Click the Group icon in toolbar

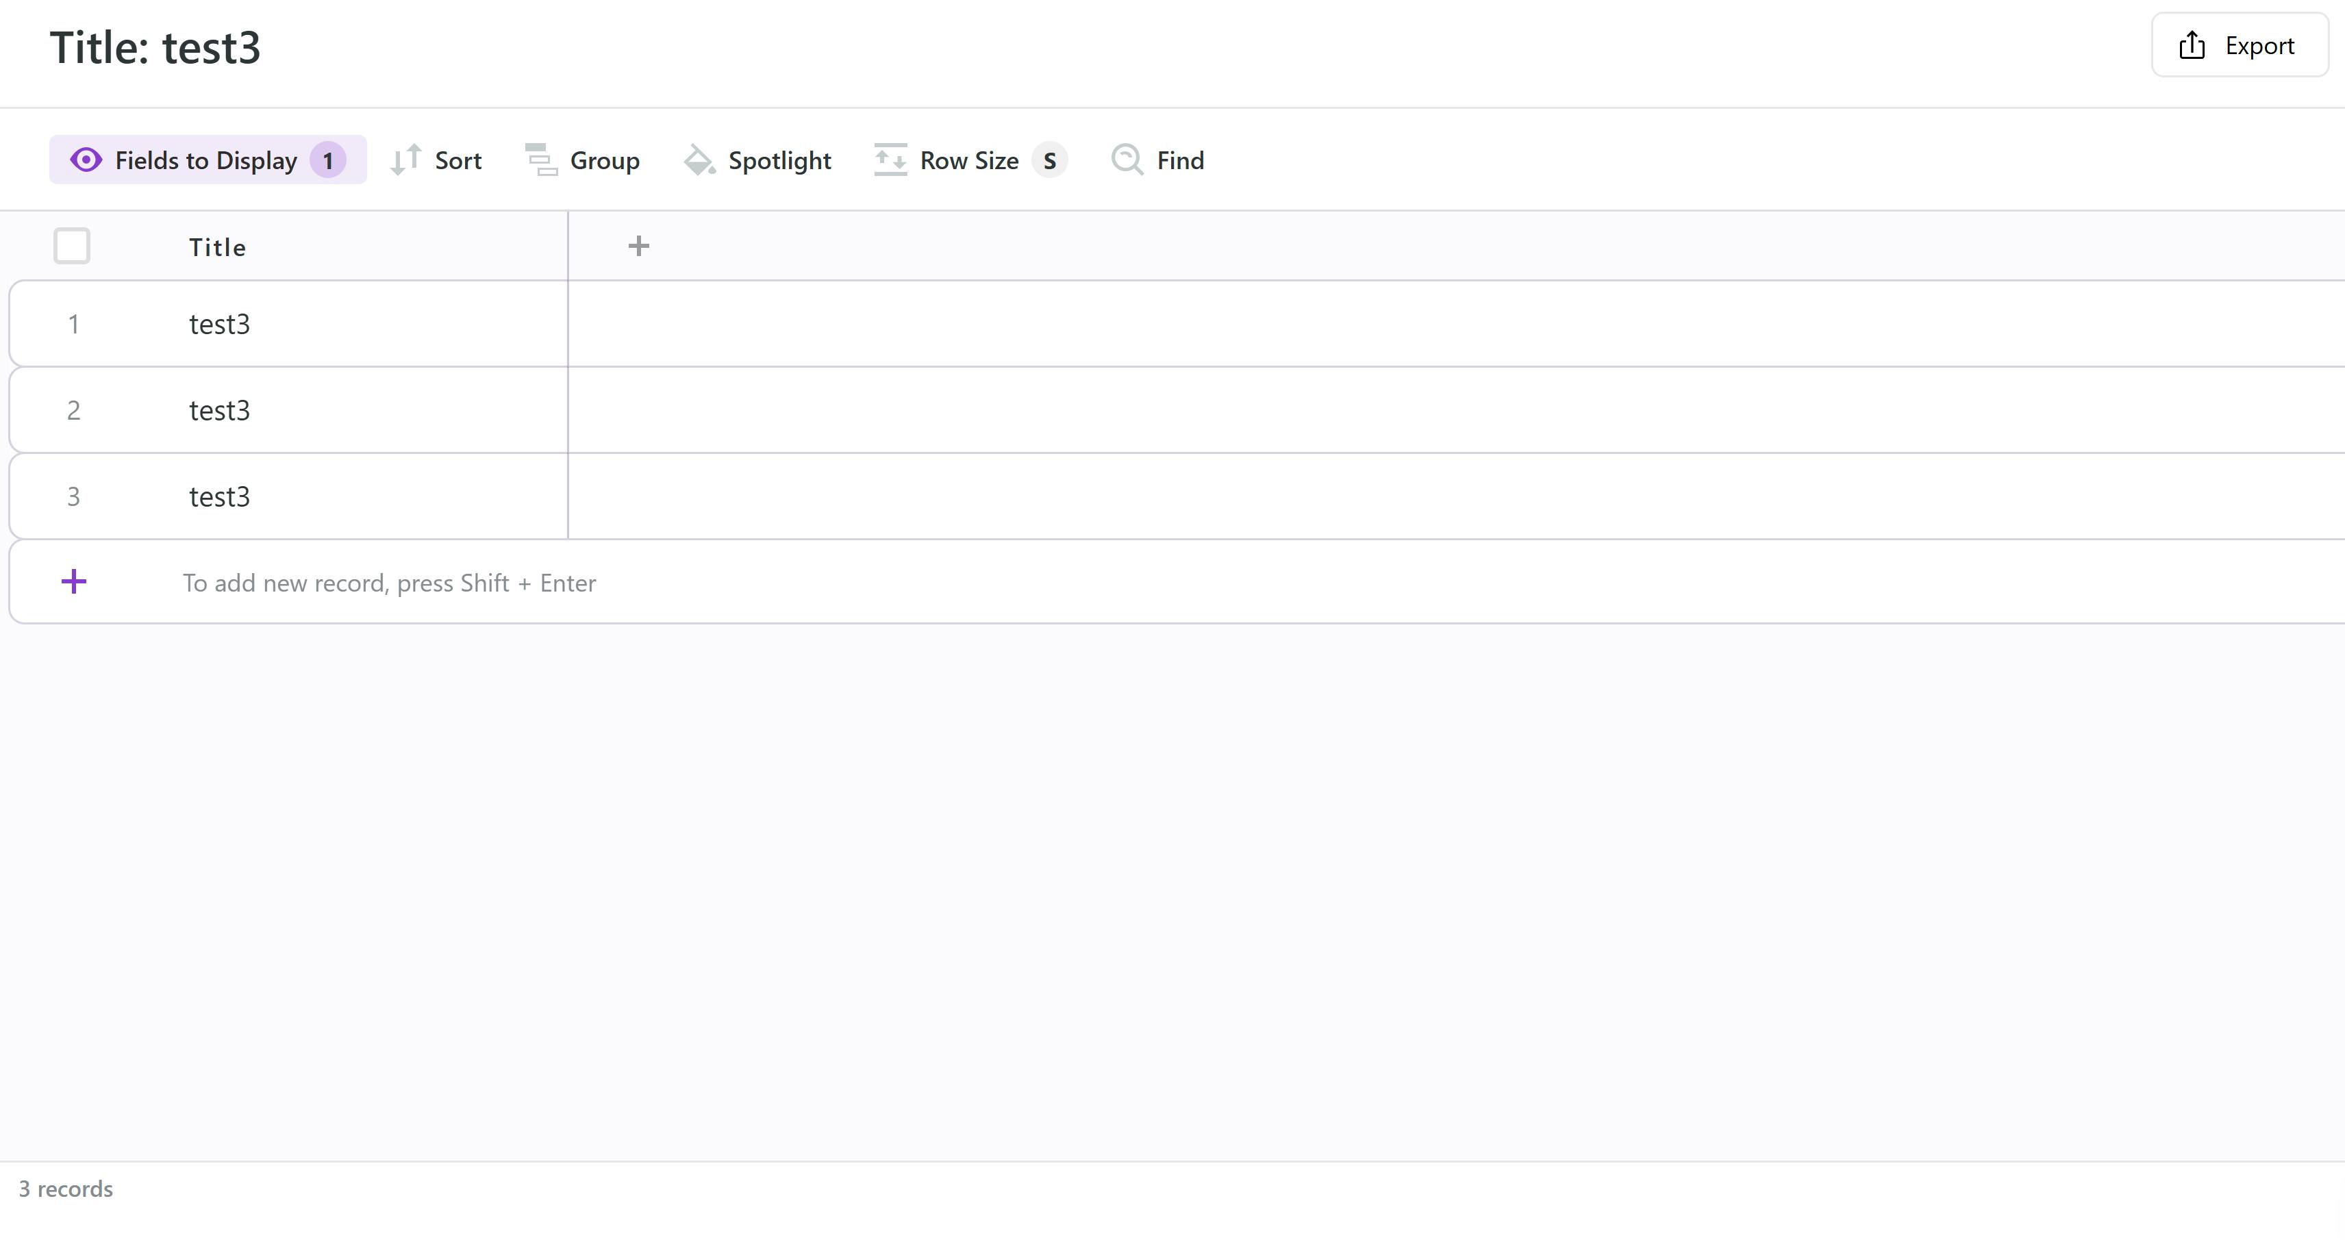point(542,160)
